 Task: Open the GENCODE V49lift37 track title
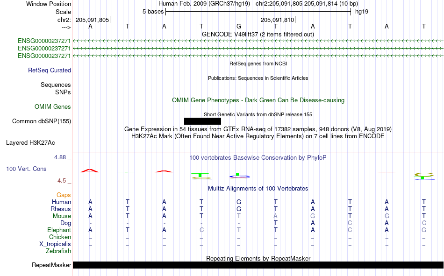(258, 34)
